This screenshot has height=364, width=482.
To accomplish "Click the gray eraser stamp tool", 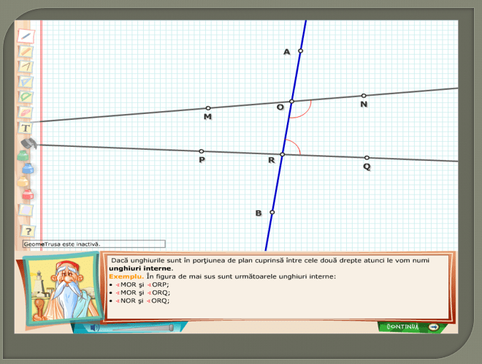I will pos(27,143).
